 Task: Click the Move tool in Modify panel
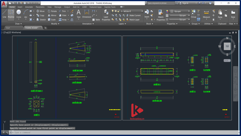click(x=40, y=11)
